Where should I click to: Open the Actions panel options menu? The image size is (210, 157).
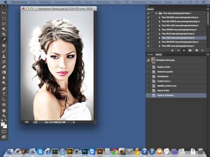pos(208,9)
